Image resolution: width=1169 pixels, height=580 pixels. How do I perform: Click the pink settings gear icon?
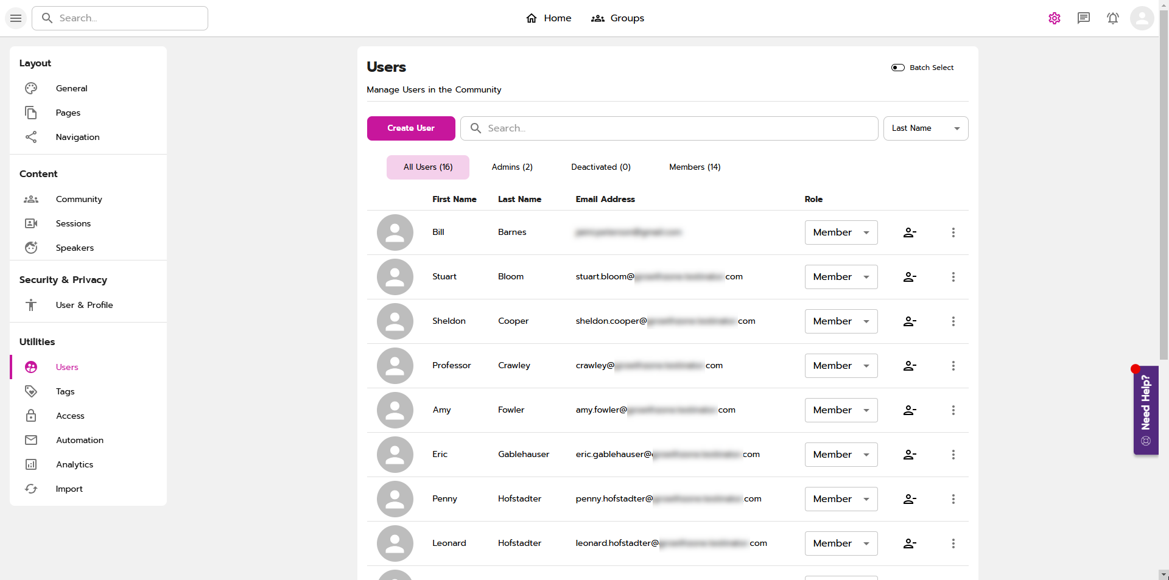1054,18
